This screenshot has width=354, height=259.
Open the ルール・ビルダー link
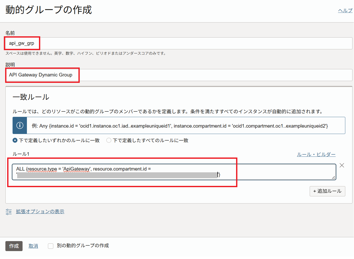[x=316, y=154]
